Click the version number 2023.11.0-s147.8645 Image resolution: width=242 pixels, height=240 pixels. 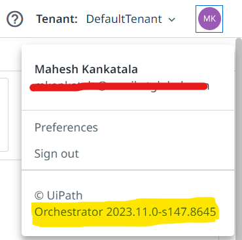coord(161,212)
